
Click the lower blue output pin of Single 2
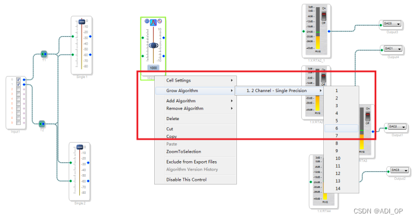point(88,181)
